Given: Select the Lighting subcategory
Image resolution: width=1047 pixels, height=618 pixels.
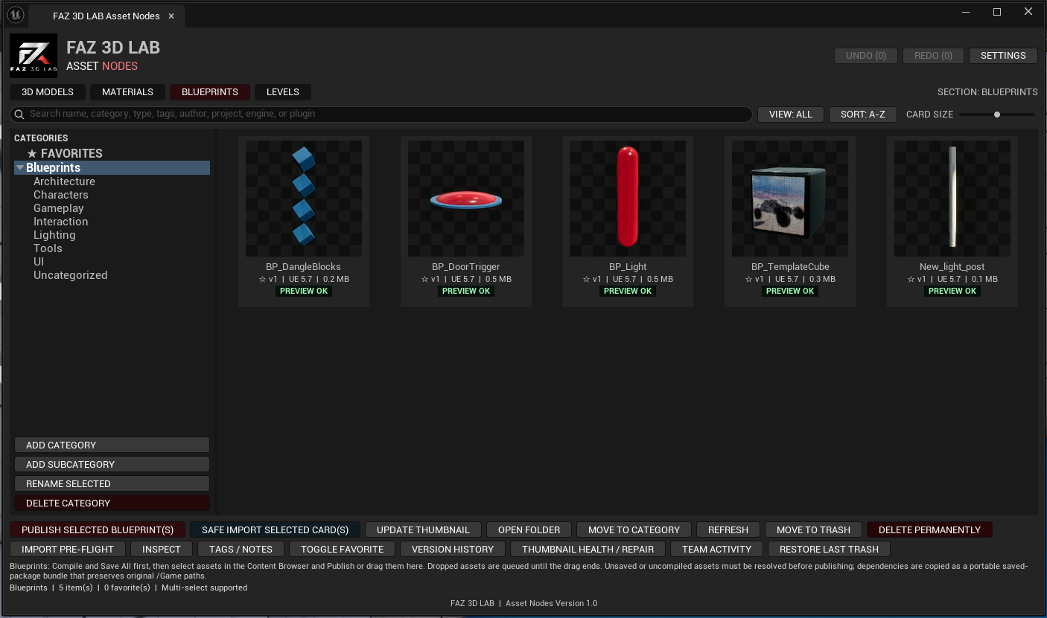Looking at the screenshot, I should click(54, 235).
